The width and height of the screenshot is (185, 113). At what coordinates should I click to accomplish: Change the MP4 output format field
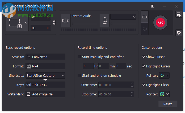click(45, 66)
